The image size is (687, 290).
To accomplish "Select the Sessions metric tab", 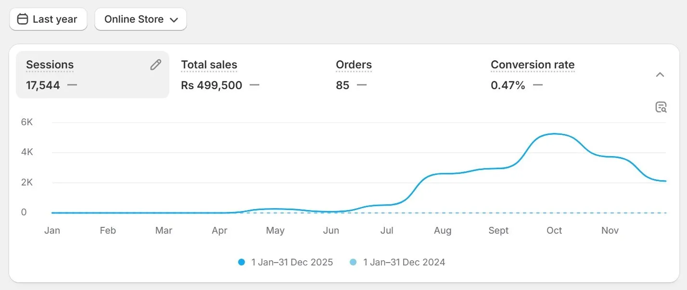I will click(x=77, y=75).
